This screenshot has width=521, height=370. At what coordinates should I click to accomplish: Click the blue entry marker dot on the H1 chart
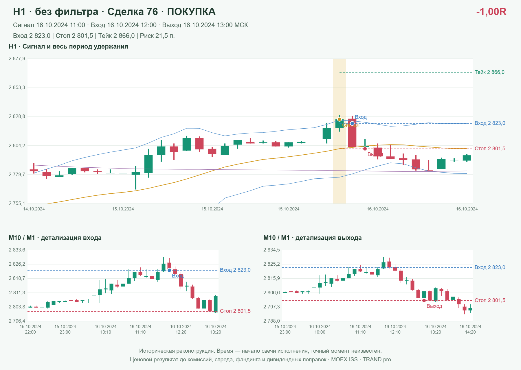tap(352, 123)
